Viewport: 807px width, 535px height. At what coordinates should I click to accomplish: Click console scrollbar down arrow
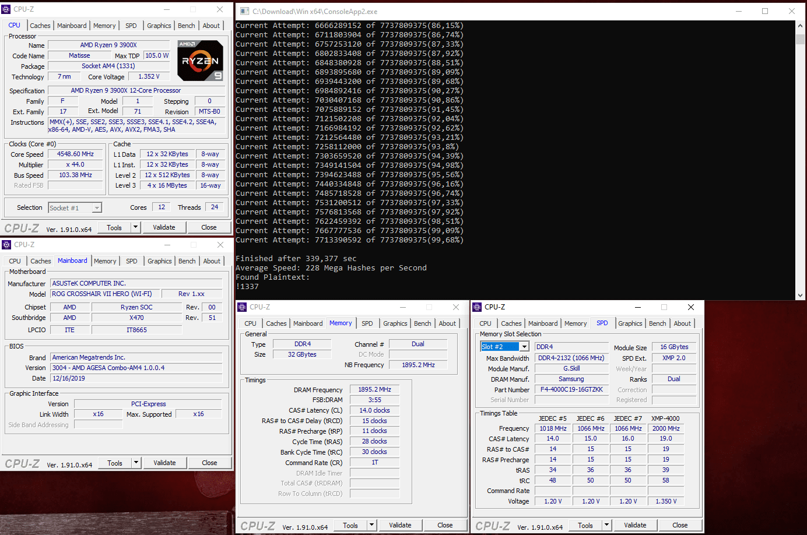[x=800, y=295]
